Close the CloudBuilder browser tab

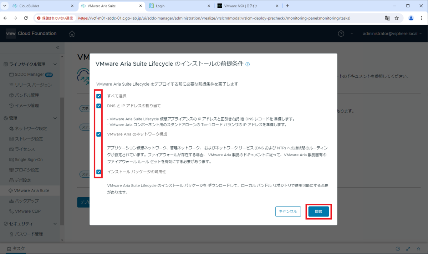72,6
